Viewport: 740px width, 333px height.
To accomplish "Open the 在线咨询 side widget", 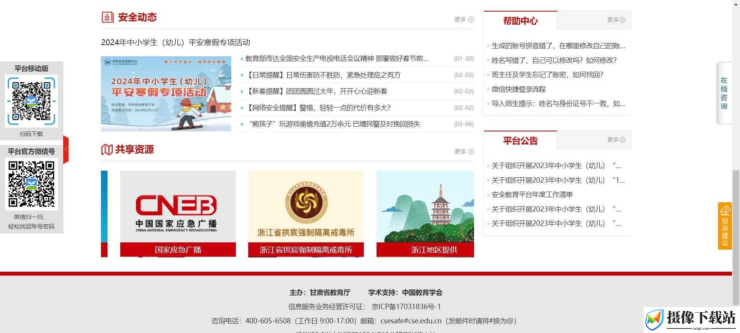I will coord(724,93).
